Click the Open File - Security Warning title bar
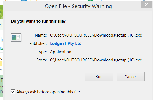The height and width of the screenshot is (100, 153). (78, 6)
